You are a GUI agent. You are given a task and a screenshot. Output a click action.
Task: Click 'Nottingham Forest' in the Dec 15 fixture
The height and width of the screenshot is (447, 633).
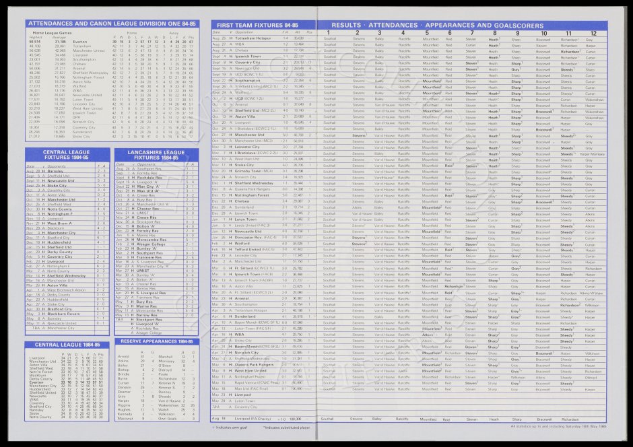tap(251, 195)
